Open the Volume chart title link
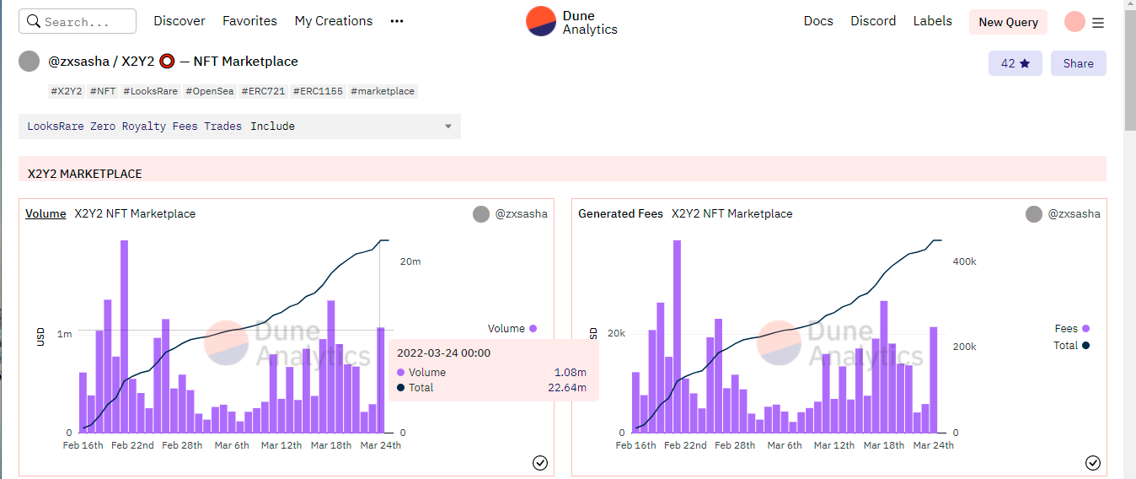This screenshot has height=479, width=1136. point(46,214)
